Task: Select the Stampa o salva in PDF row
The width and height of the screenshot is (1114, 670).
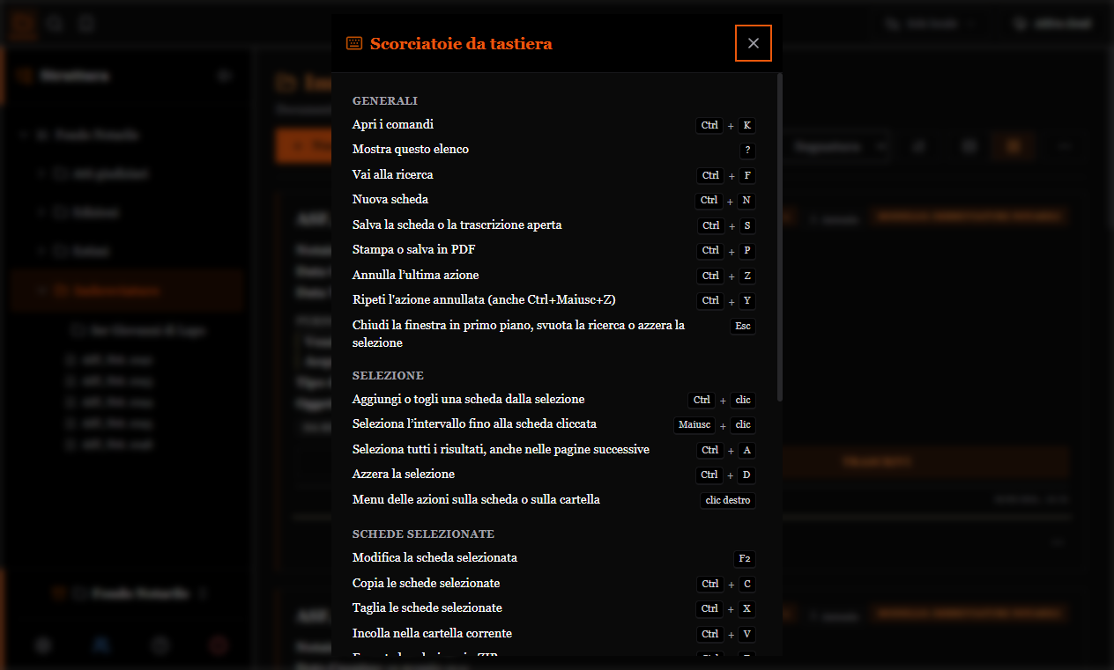Action: point(554,250)
